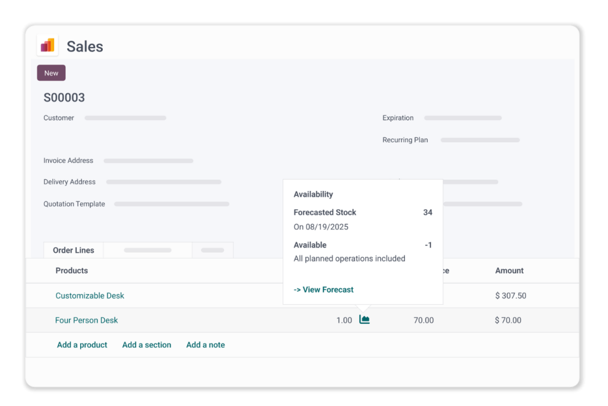Click Add a section

(x=147, y=345)
